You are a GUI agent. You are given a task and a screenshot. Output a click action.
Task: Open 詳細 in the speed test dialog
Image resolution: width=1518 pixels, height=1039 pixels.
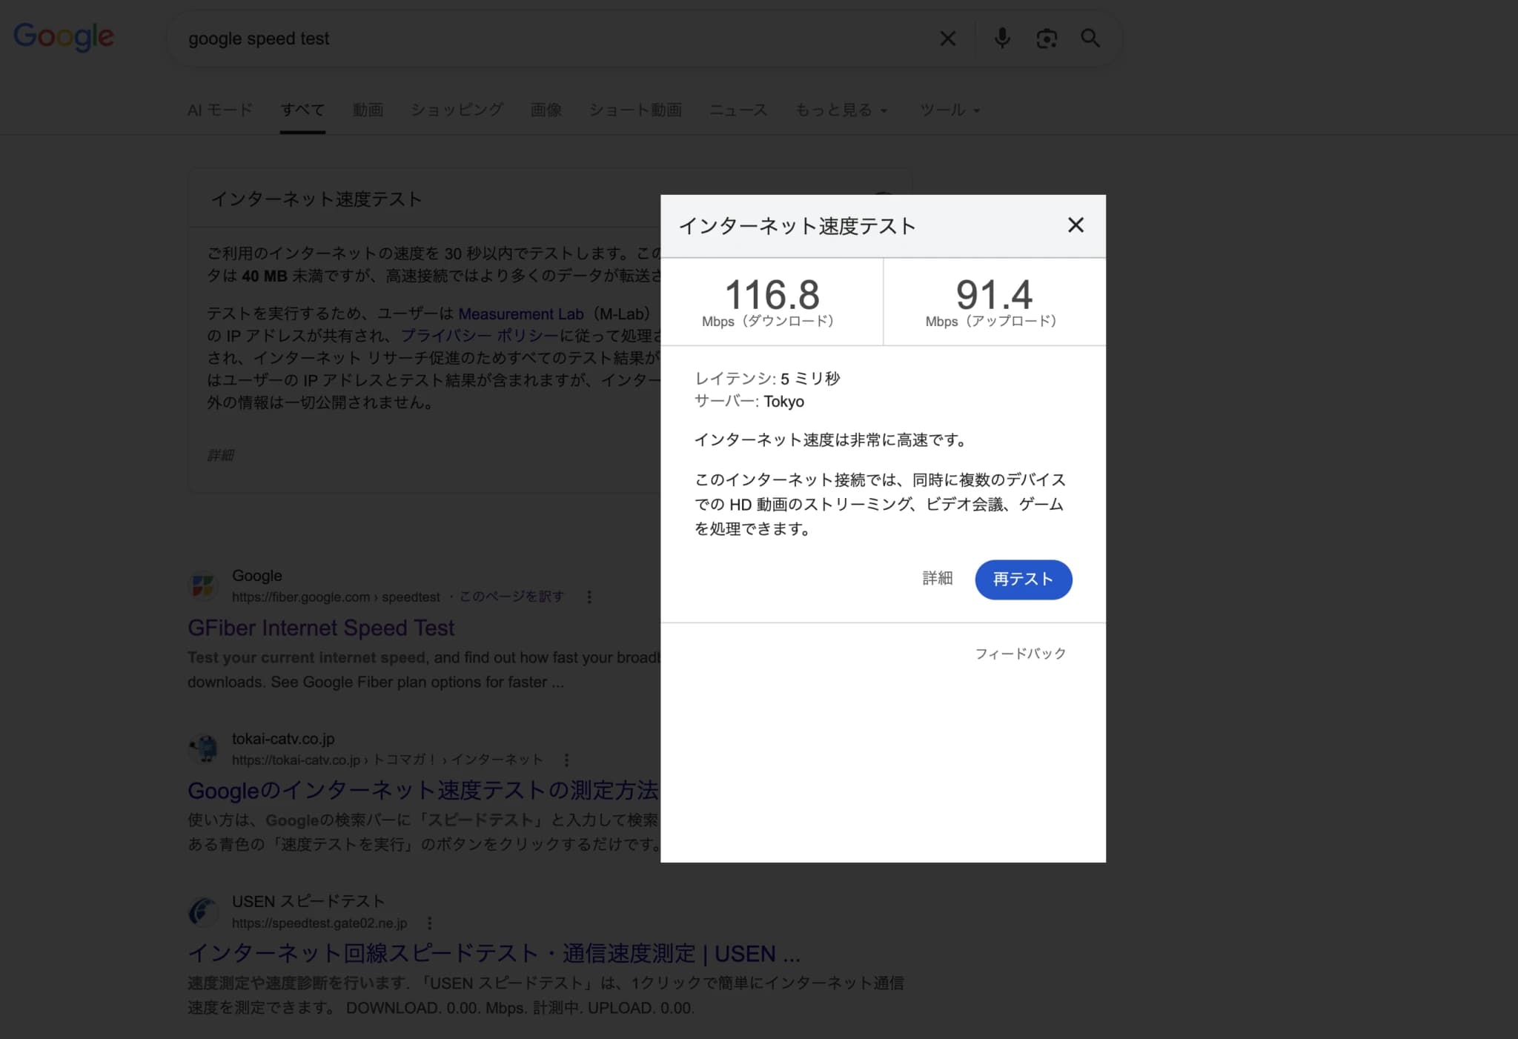pyautogui.click(x=938, y=579)
